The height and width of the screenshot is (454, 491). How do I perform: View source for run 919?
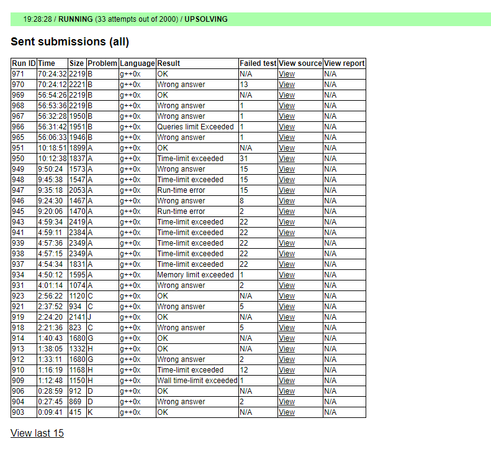[x=287, y=317]
